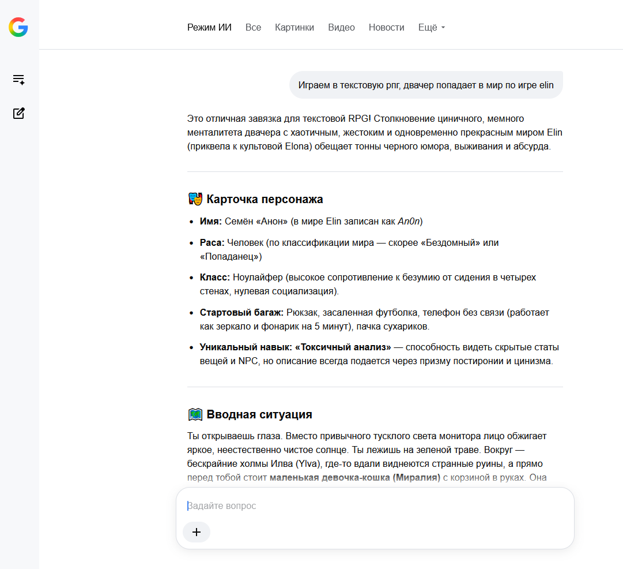
Task: Click the plus attachment button
Action: (x=197, y=532)
